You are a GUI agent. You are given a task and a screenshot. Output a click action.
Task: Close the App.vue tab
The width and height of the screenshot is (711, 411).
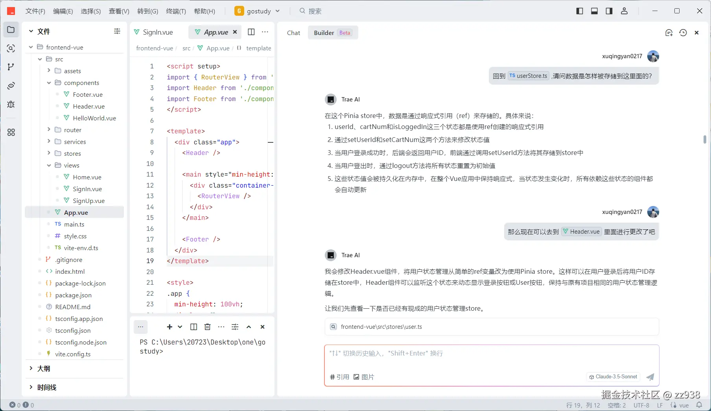point(235,32)
